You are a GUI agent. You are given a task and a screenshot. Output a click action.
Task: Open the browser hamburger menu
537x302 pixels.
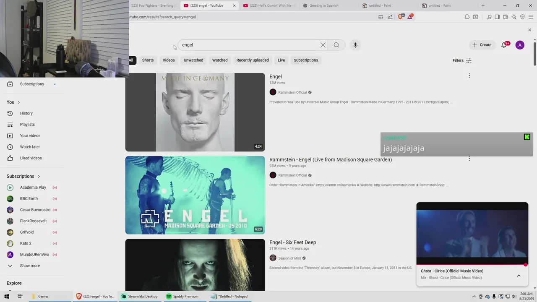coord(531,17)
